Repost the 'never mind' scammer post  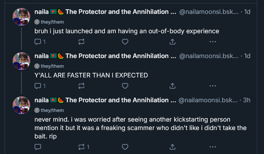[84, 147]
